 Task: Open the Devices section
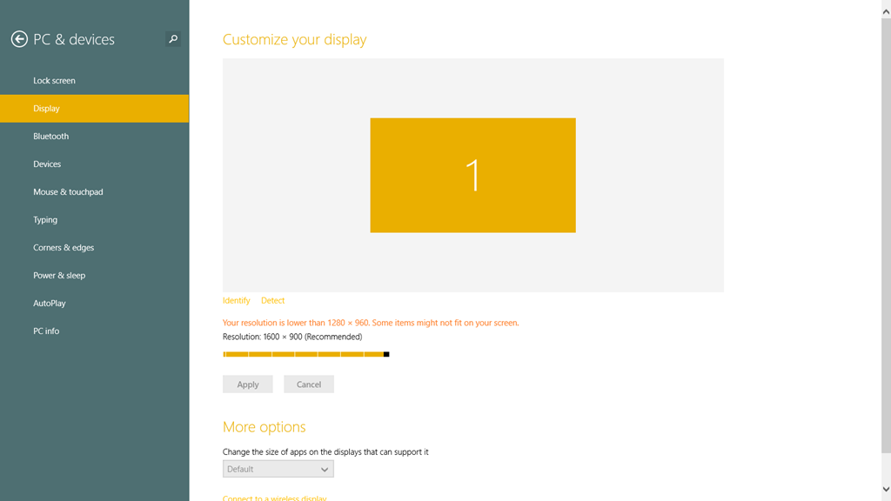pos(47,164)
